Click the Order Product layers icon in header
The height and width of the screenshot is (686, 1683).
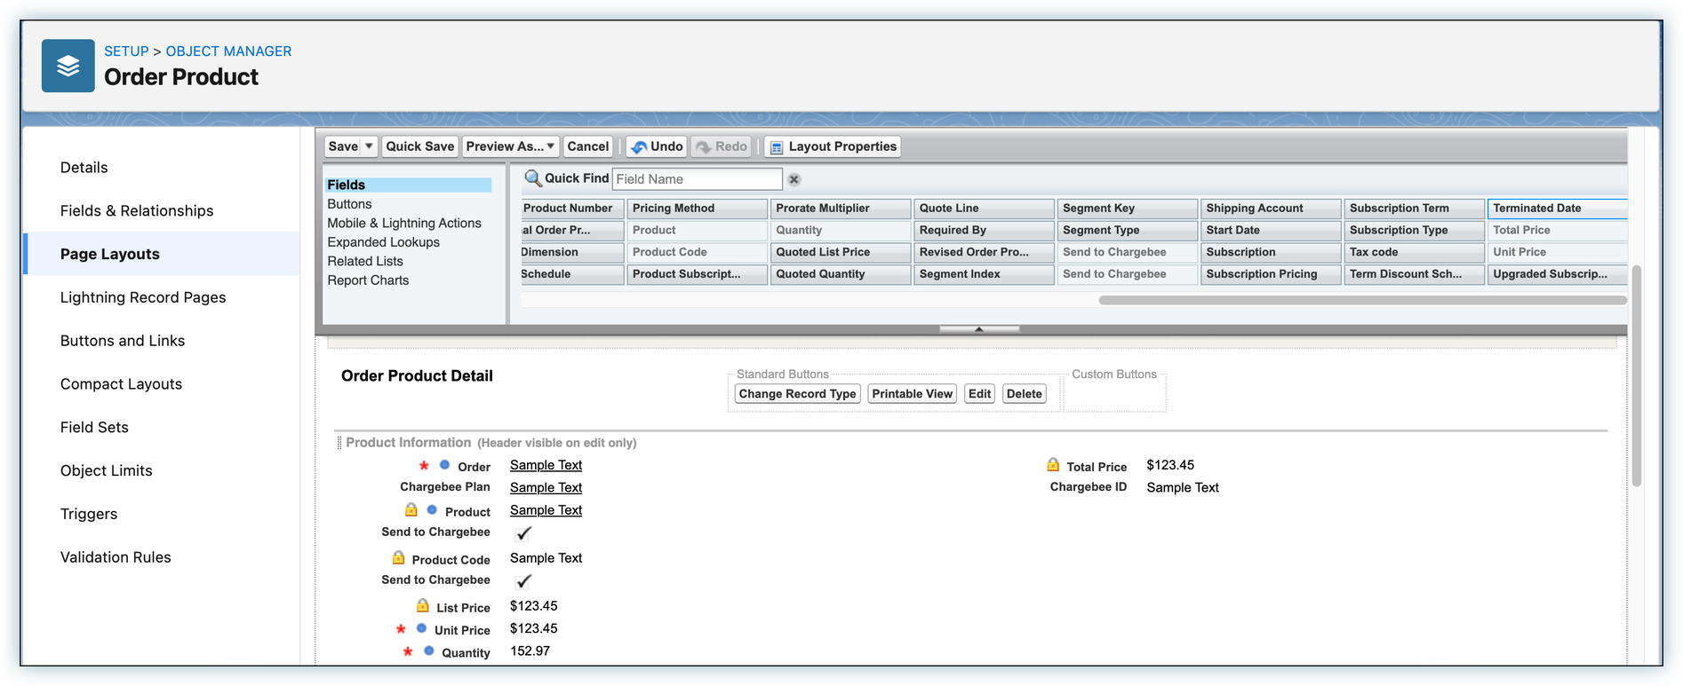68,66
